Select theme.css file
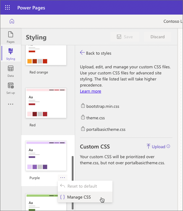The image size is (183, 211). click(x=95, y=118)
